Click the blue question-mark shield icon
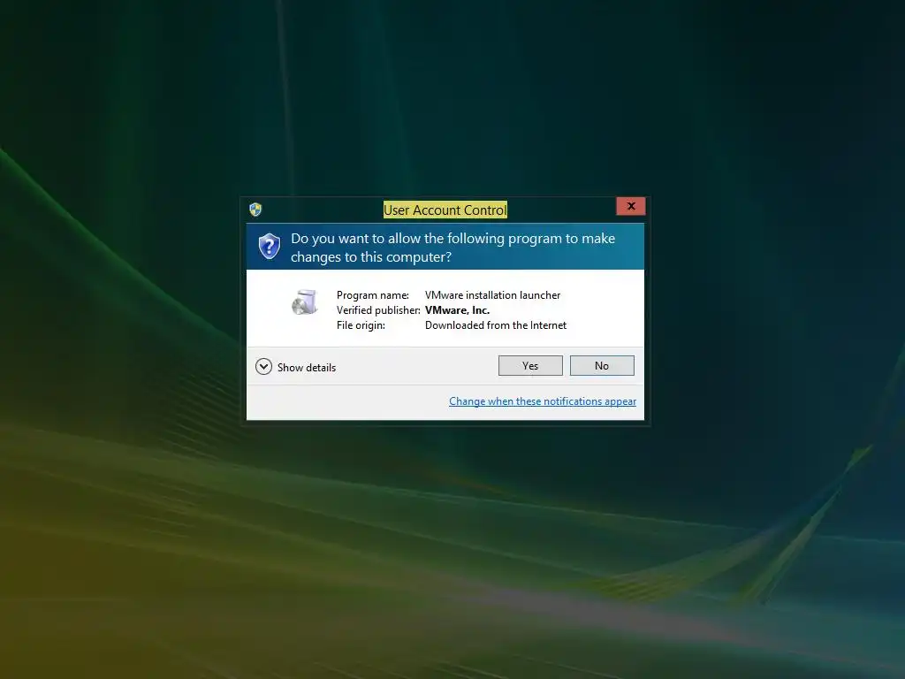This screenshot has height=679, width=905. 269,247
